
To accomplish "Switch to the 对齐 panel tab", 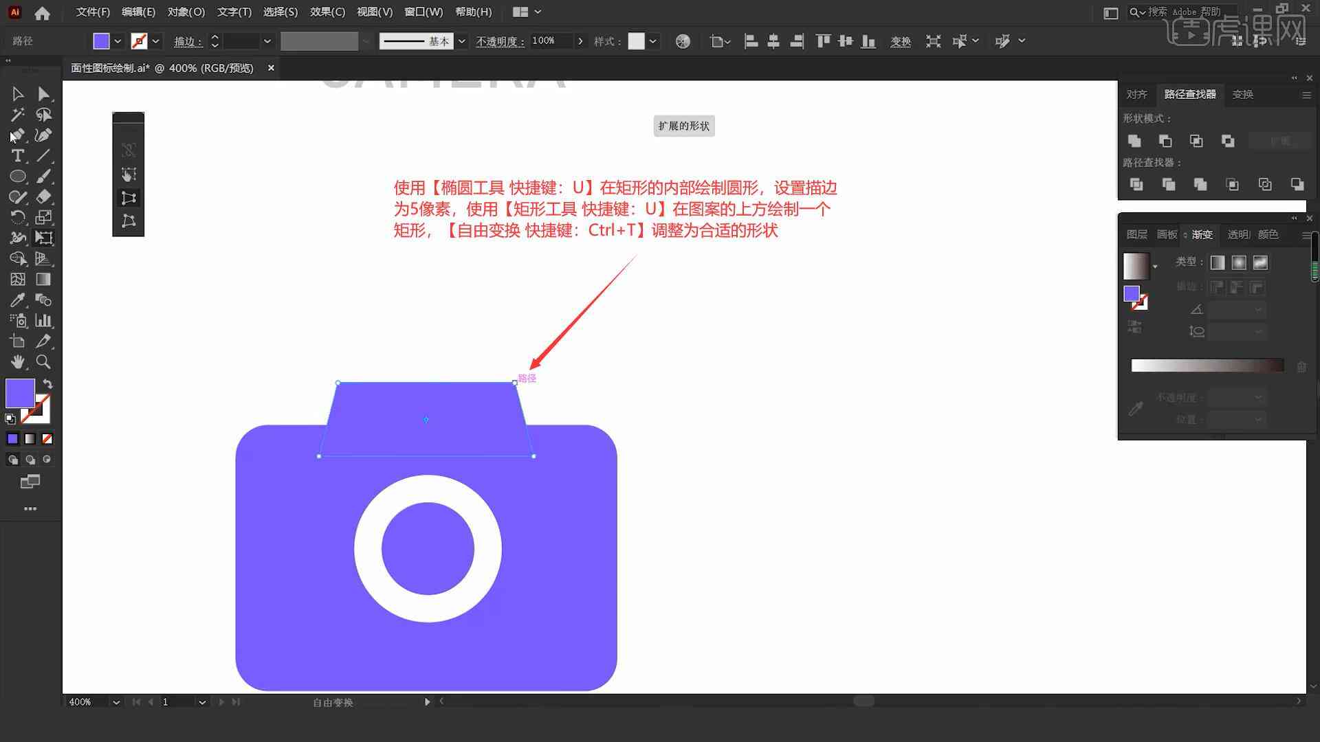I will [1136, 94].
